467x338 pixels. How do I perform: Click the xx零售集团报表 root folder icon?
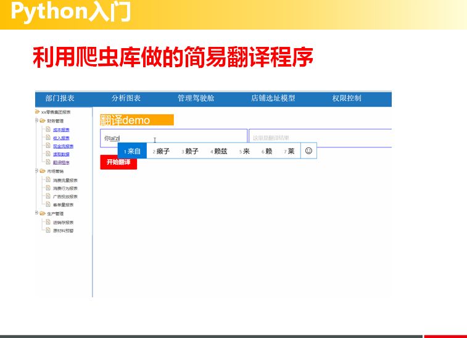coord(37,112)
